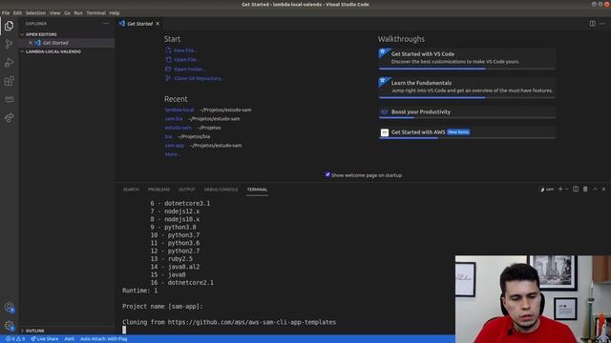Click errors and warnings status bar indicator
Screen dimensions: 611x343
[x=15, y=339]
